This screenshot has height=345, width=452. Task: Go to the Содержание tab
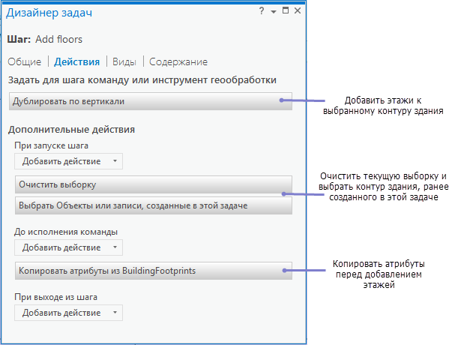point(178,61)
